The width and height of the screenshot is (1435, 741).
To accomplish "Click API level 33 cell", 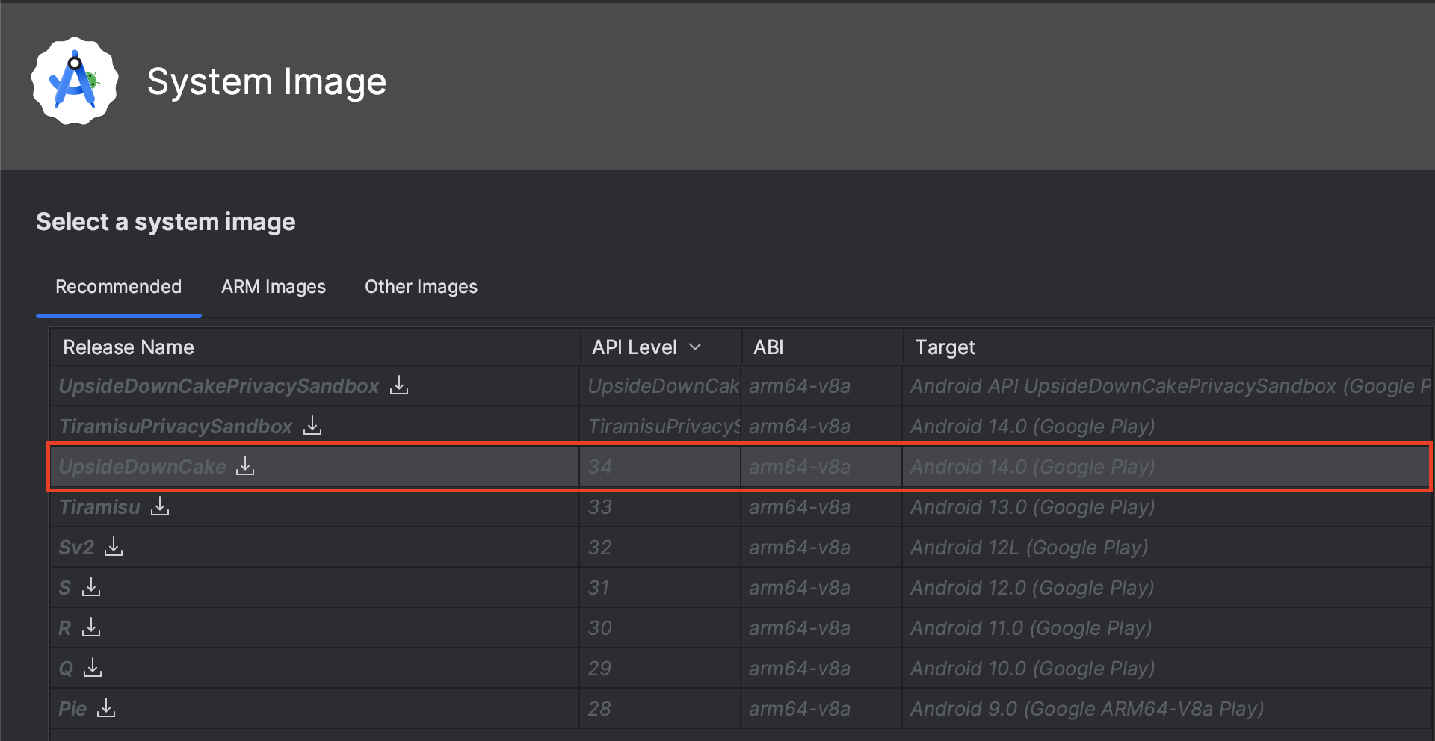I will click(x=660, y=507).
